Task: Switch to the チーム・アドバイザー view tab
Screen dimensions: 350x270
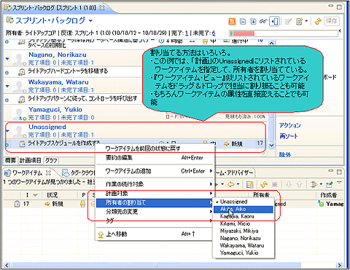Action: (234, 173)
